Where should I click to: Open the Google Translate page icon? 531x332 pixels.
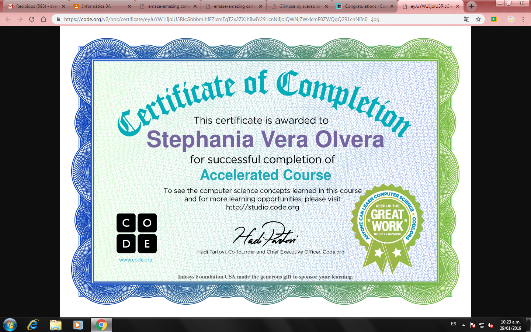[466, 19]
